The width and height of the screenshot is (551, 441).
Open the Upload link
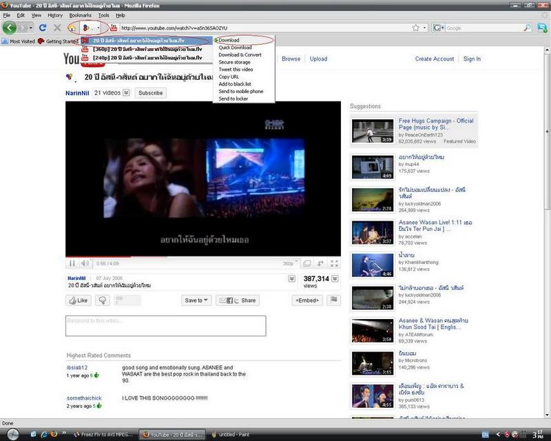click(x=318, y=59)
